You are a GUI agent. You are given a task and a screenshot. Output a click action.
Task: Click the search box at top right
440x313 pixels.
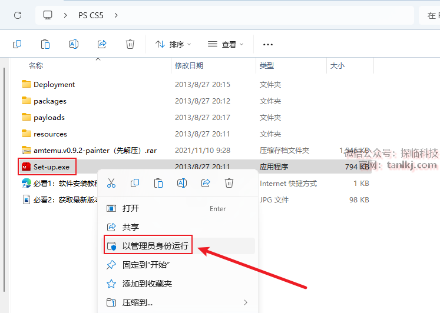coord(429,15)
